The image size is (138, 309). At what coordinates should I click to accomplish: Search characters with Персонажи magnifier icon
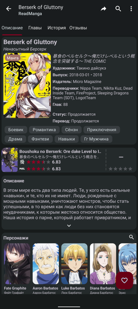click(131, 237)
